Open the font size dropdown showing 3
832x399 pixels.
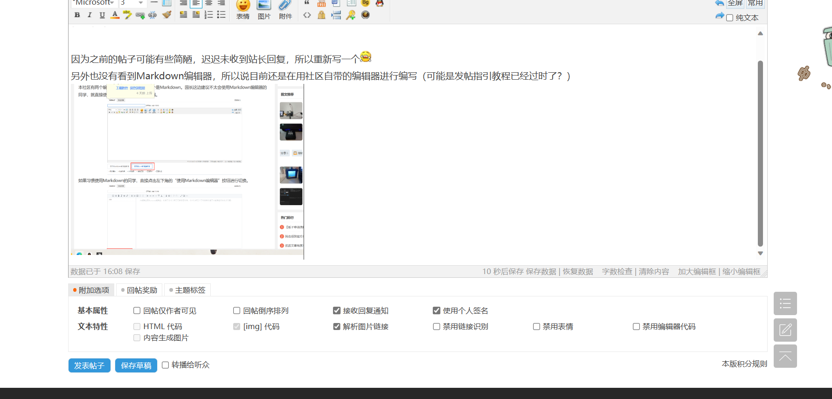pyautogui.click(x=132, y=3)
